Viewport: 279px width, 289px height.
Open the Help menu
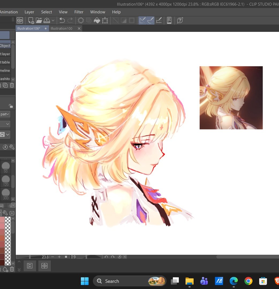click(x=116, y=12)
